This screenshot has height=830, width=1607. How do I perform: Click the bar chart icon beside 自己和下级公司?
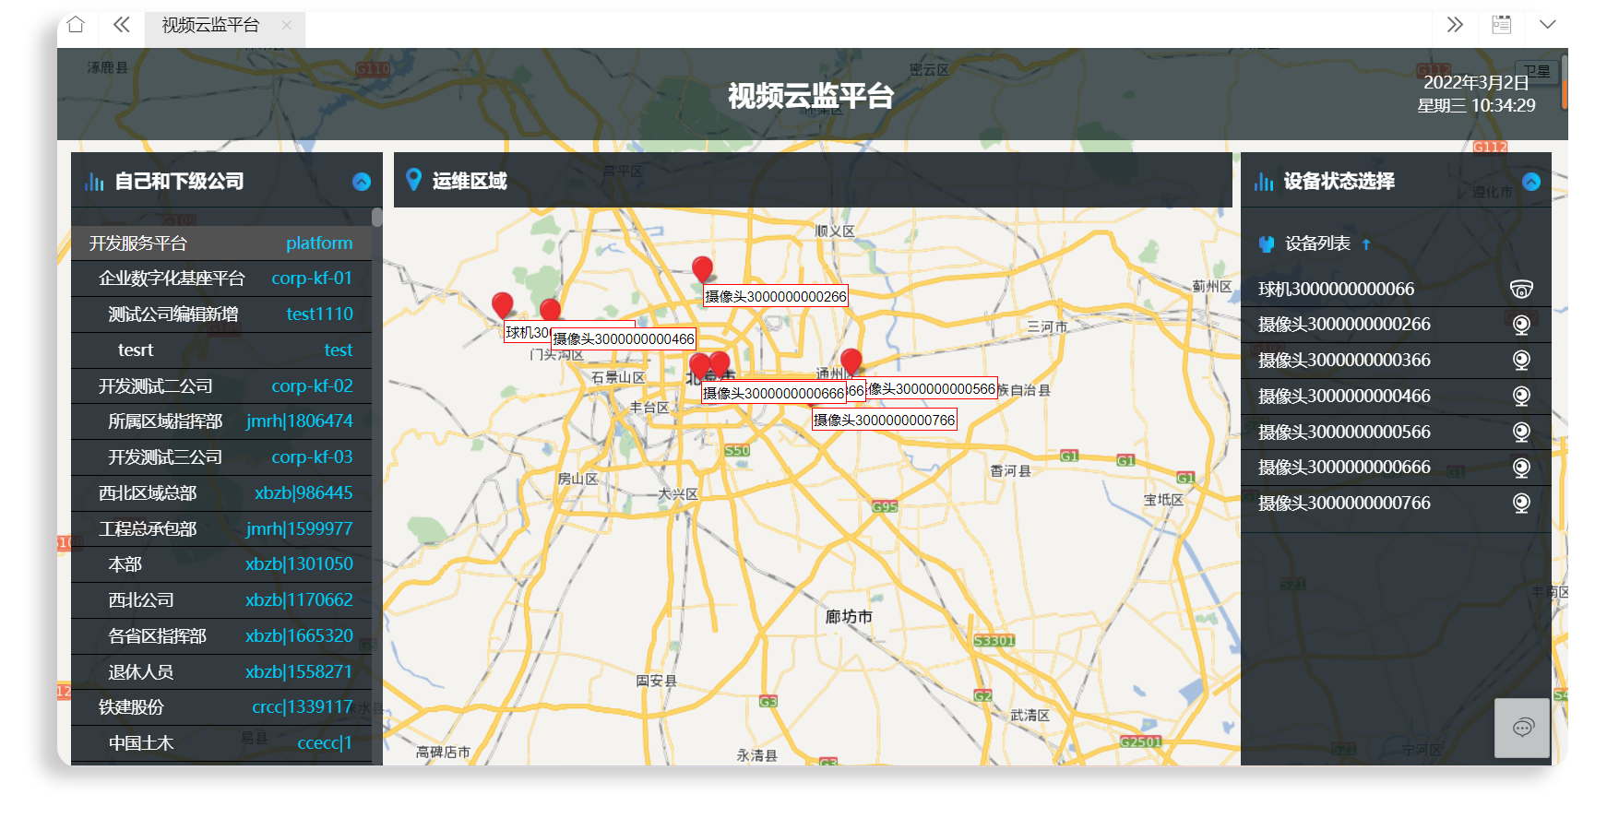(94, 182)
